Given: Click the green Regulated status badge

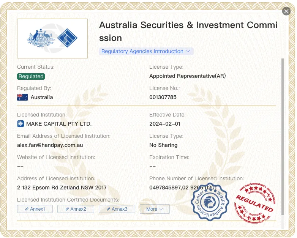Looking at the screenshot, I should [31, 77].
